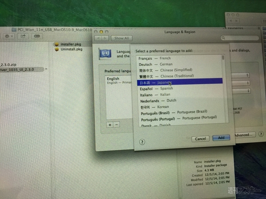
Task: Select the 2.3.0.zip file in Finder
Action: pos(8,65)
